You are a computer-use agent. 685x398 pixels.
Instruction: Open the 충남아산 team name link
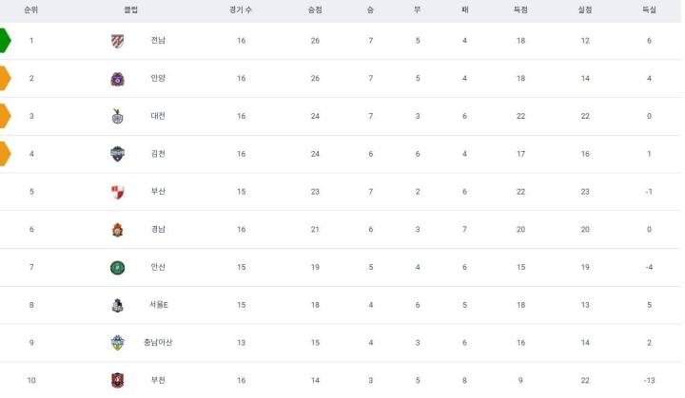pyautogui.click(x=158, y=342)
